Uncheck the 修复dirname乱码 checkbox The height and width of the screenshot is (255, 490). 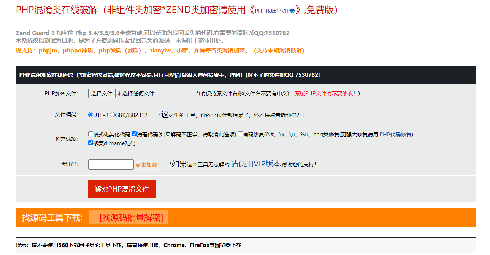click(90, 143)
